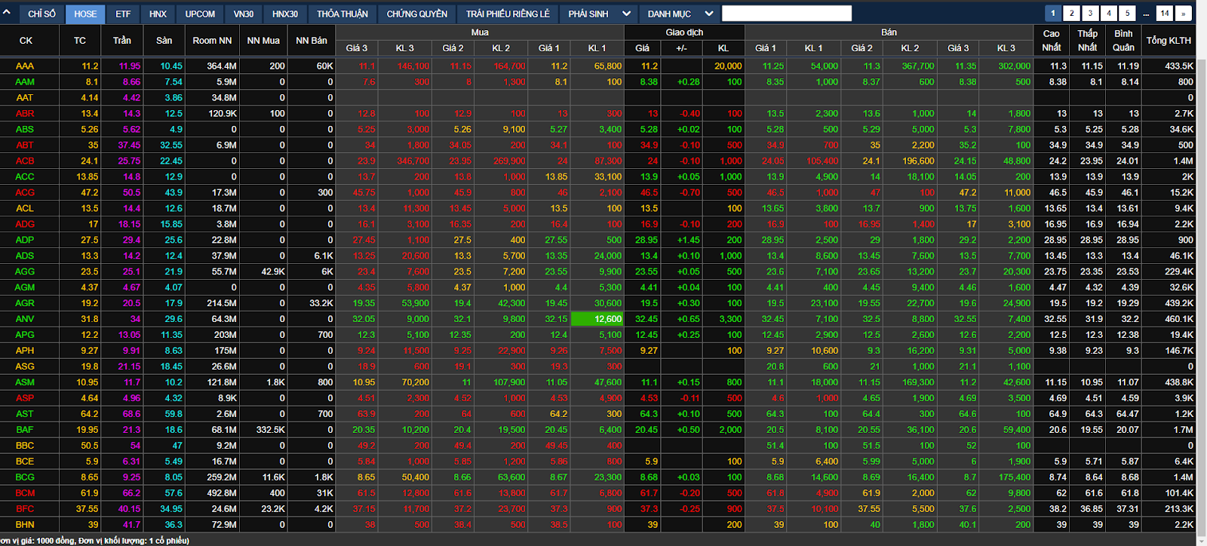Open stock symbol ADS
The width and height of the screenshot is (1207, 546).
pyautogui.click(x=25, y=256)
